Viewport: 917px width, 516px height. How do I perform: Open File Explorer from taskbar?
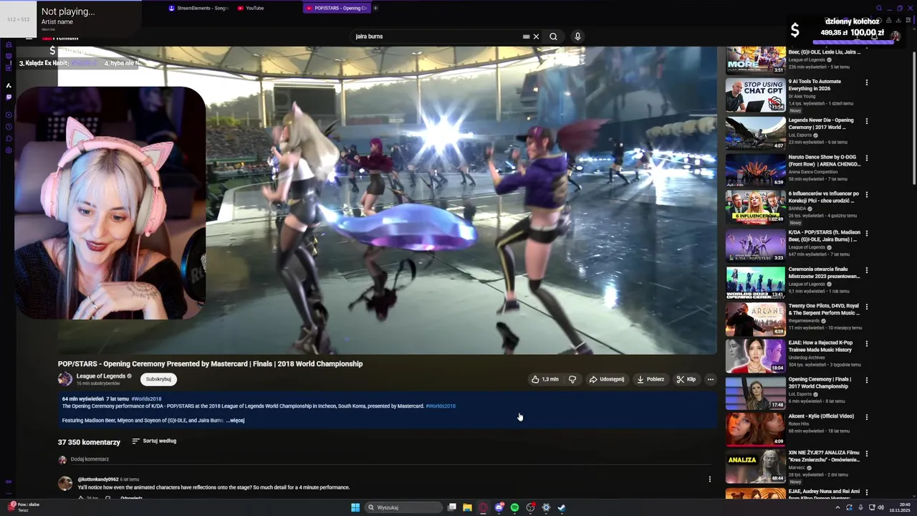pyautogui.click(x=467, y=507)
